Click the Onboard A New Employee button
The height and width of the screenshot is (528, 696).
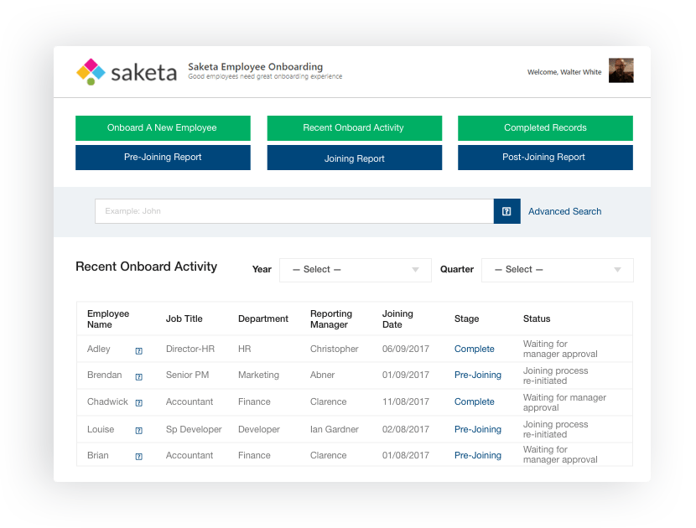[x=163, y=127]
